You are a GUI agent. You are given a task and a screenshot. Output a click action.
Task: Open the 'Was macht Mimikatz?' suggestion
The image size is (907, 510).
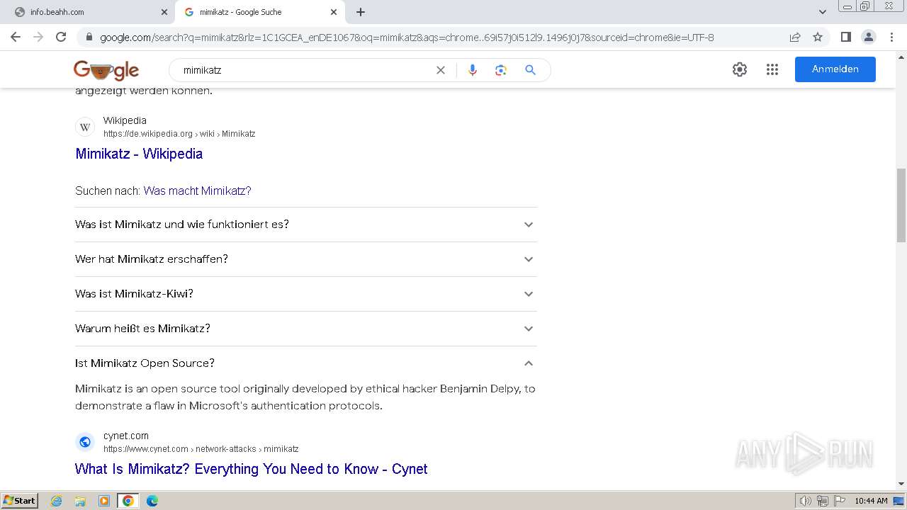coord(197,191)
